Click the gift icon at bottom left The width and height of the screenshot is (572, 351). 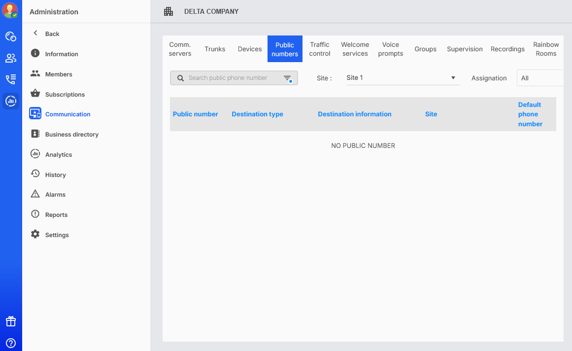[11, 321]
